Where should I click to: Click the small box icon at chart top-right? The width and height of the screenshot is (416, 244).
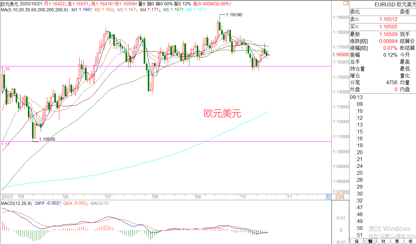click(346, 3)
